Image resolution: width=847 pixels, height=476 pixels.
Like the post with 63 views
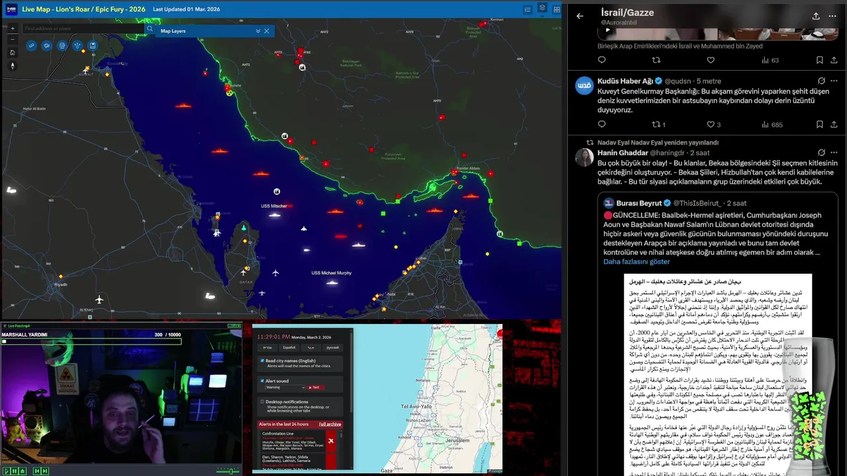(710, 60)
